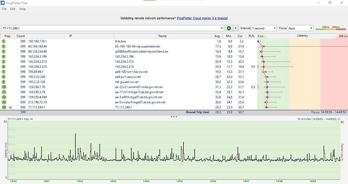Open the File menu
The width and height of the screenshot is (348, 184).
pos(4,9)
